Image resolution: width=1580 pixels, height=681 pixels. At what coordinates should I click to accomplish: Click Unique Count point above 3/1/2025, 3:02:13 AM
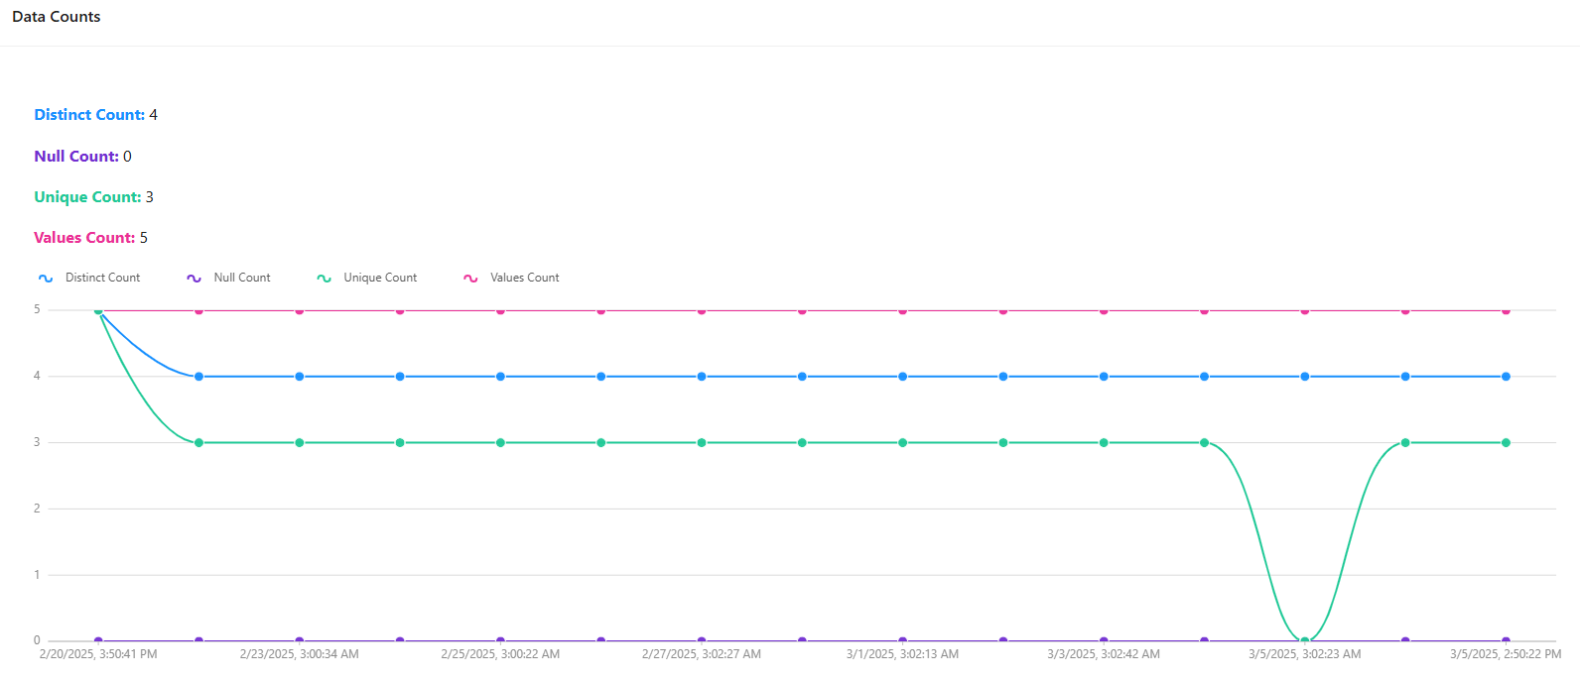click(x=902, y=443)
